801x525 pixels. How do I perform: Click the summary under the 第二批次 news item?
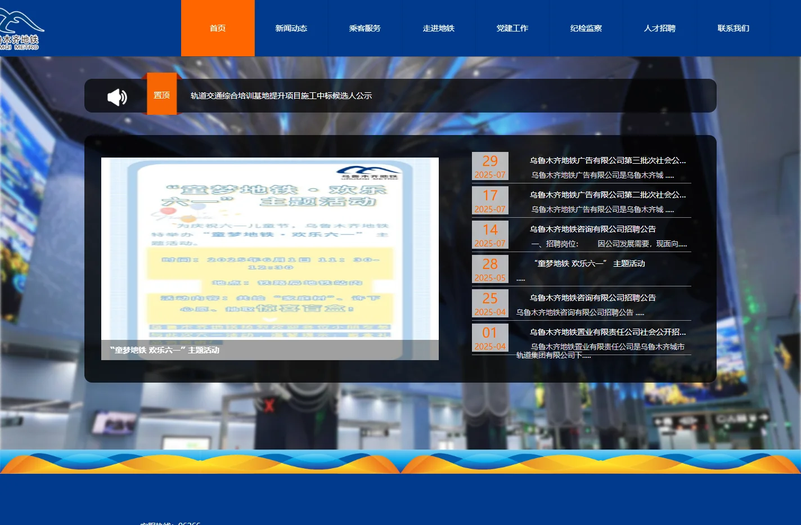(602, 209)
